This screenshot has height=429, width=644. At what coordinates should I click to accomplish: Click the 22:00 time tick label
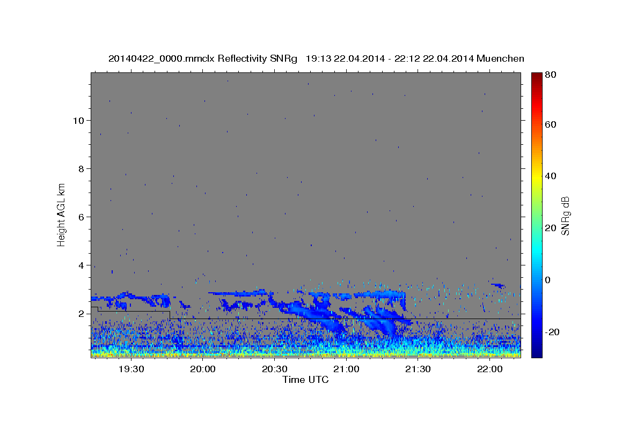pyautogui.click(x=489, y=369)
